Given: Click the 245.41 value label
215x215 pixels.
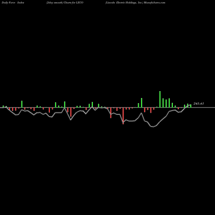Looking at the screenshot, I should click(199, 104).
